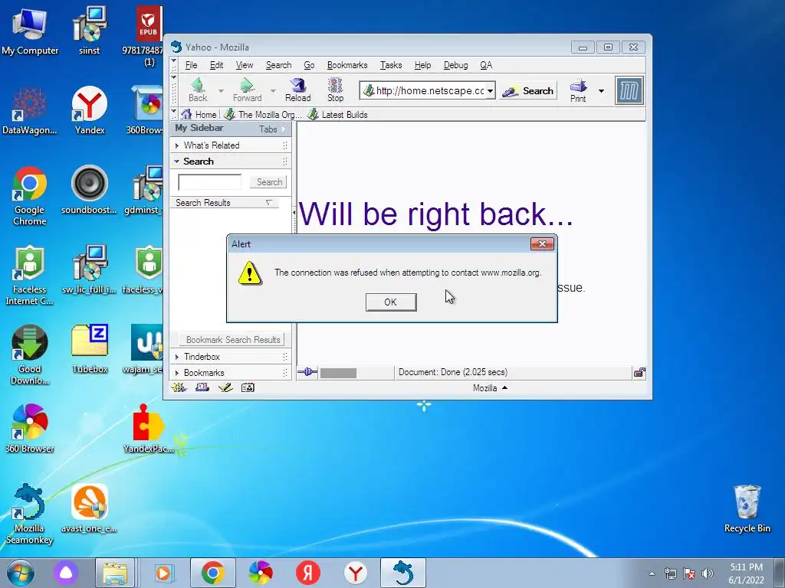Viewport: 785px width, 588px height.
Task: Open the View menu
Action: [245, 65]
